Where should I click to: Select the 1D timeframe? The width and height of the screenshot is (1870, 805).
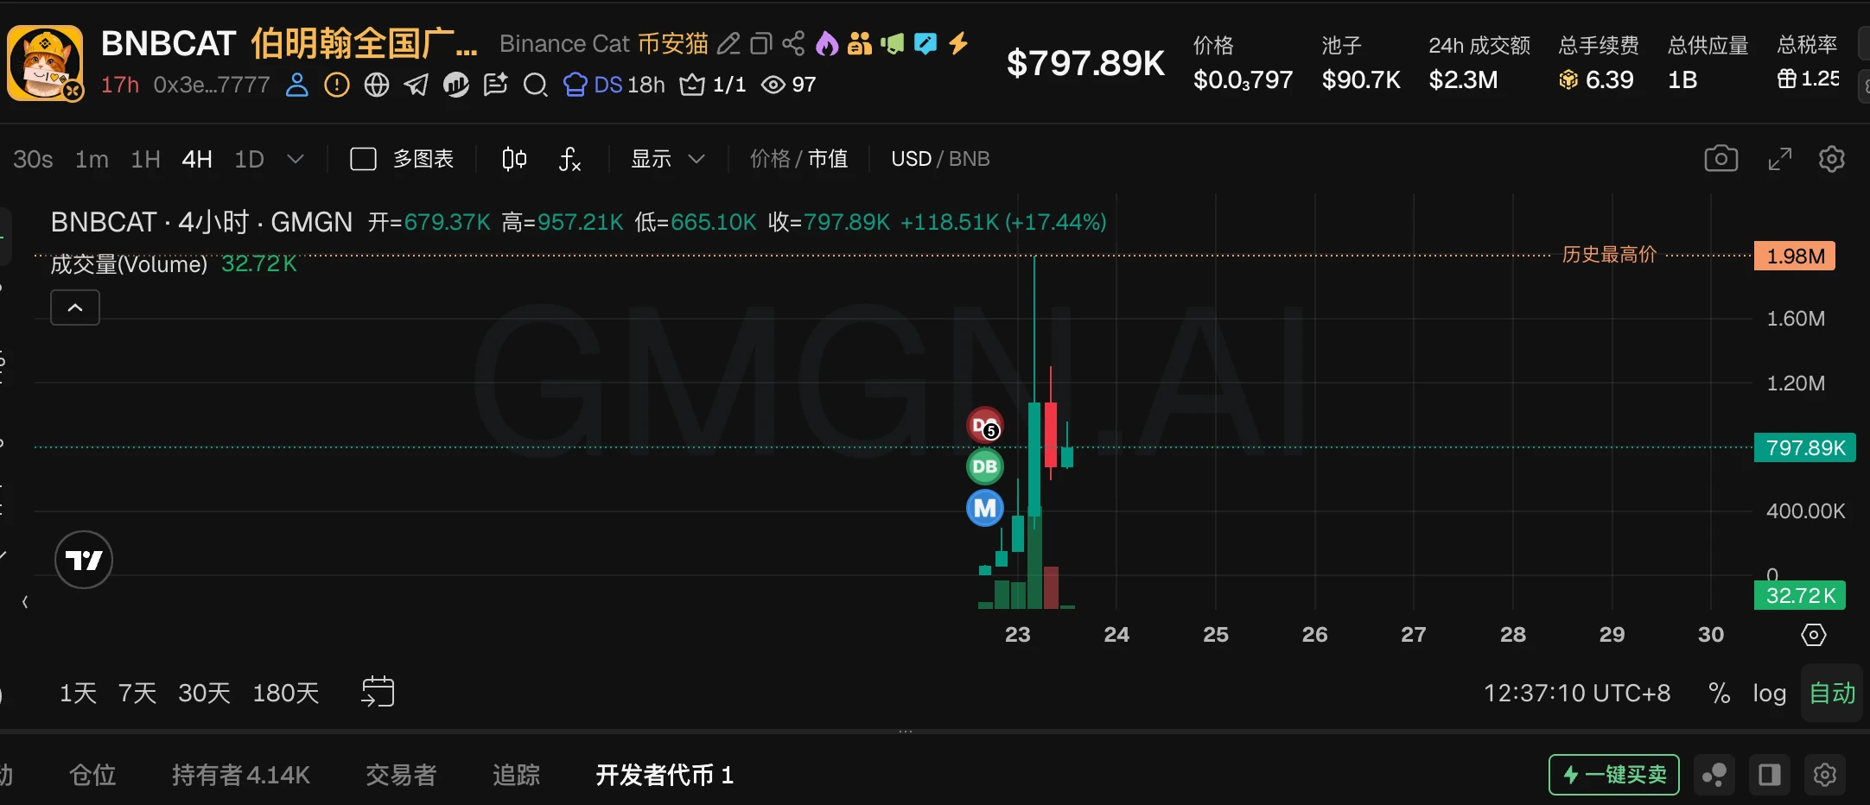click(249, 159)
